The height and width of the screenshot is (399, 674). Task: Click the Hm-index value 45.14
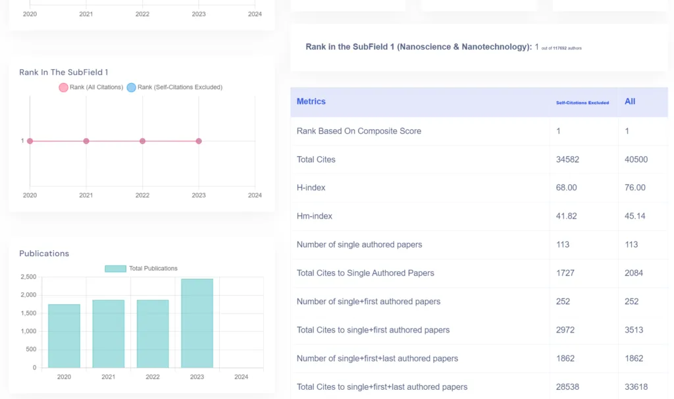click(x=635, y=216)
